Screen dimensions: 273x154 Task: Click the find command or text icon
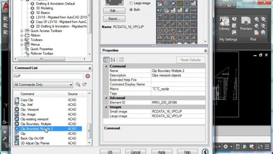[78, 85]
